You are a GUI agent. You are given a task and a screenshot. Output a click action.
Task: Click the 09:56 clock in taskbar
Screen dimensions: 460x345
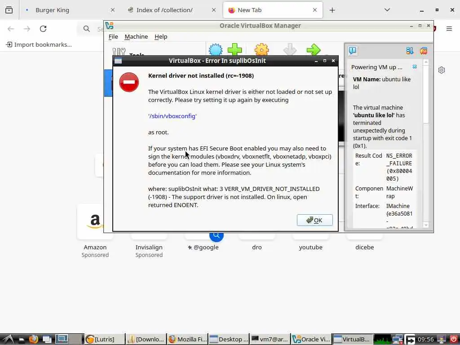coord(426,340)
